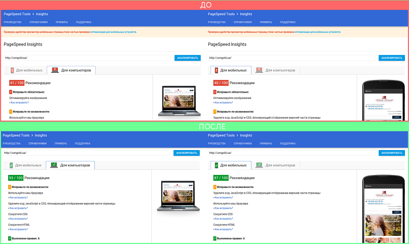Click the green checkmark icon on "Для мобильных" tab

point(217,165)
